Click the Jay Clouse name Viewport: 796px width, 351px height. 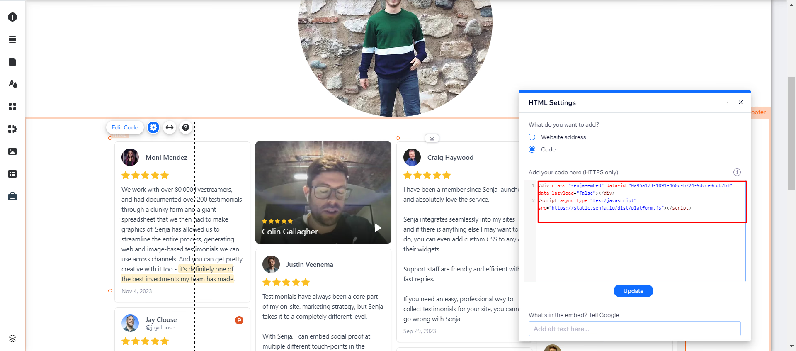161,320
